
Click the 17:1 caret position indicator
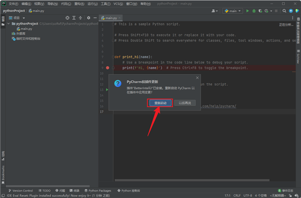[227, 195]
